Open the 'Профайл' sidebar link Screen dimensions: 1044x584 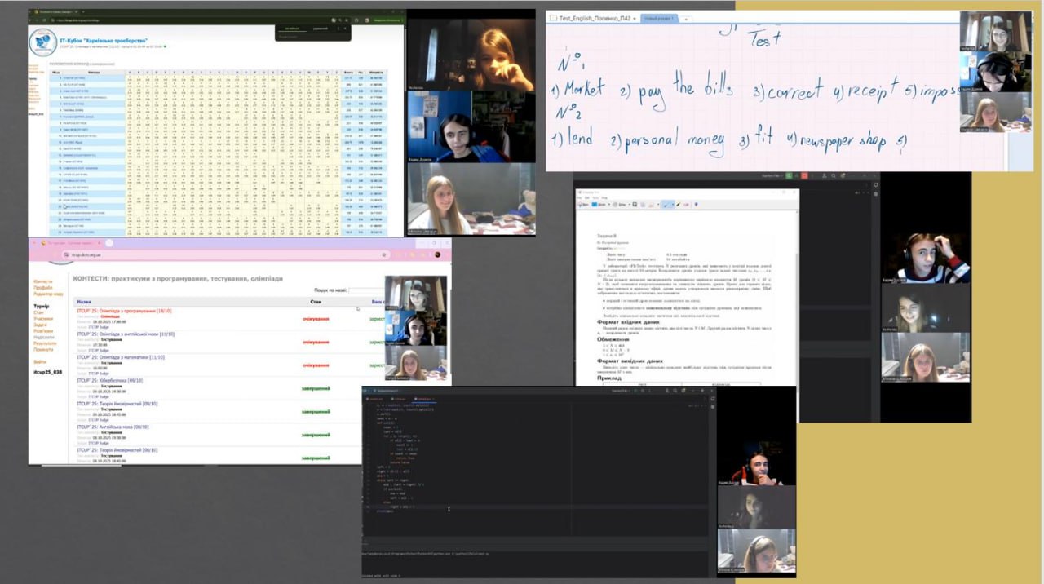[x=42, y=288]
